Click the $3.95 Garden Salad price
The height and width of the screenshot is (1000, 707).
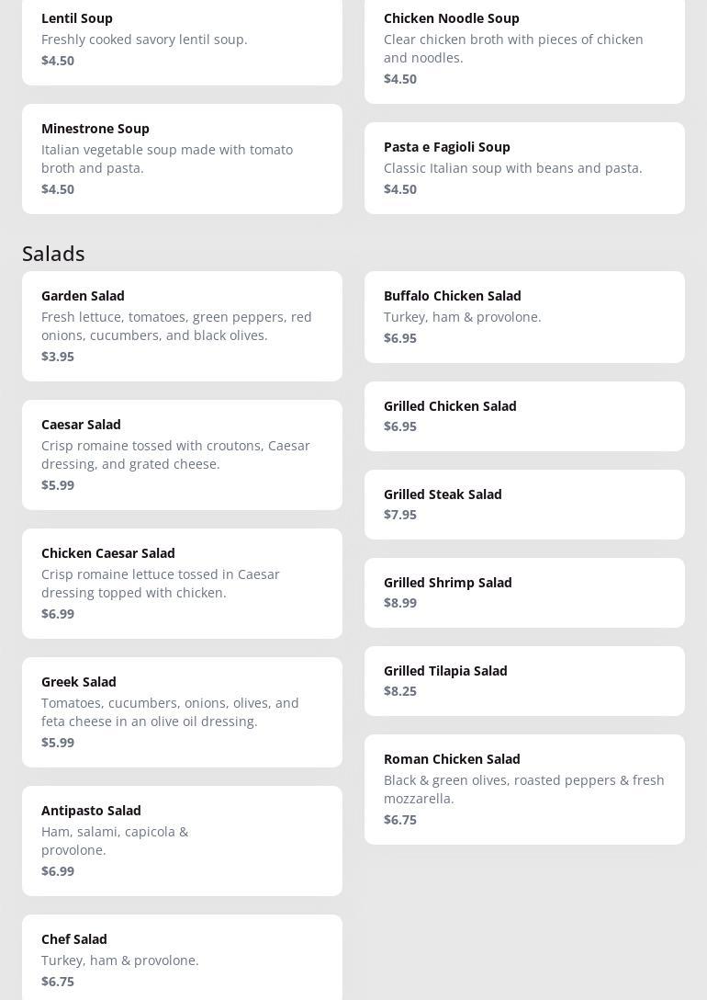[58, 357]
